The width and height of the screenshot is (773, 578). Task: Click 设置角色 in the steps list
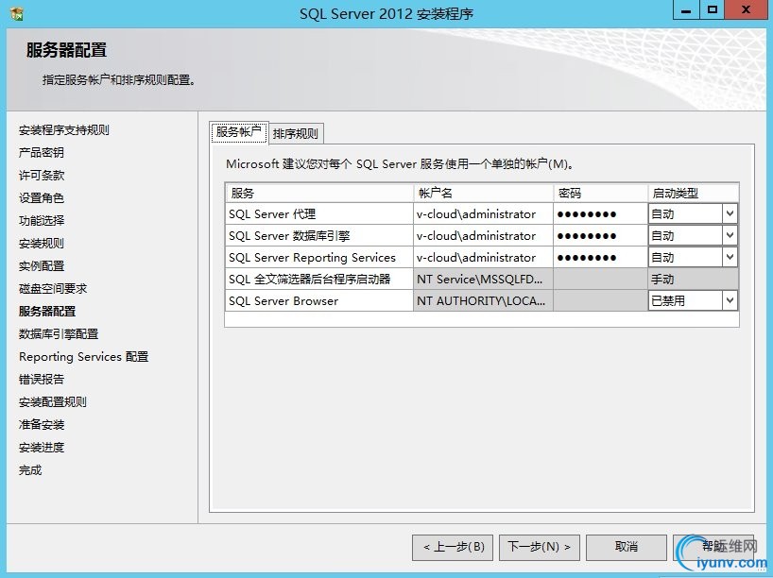[x=42, y=198]
